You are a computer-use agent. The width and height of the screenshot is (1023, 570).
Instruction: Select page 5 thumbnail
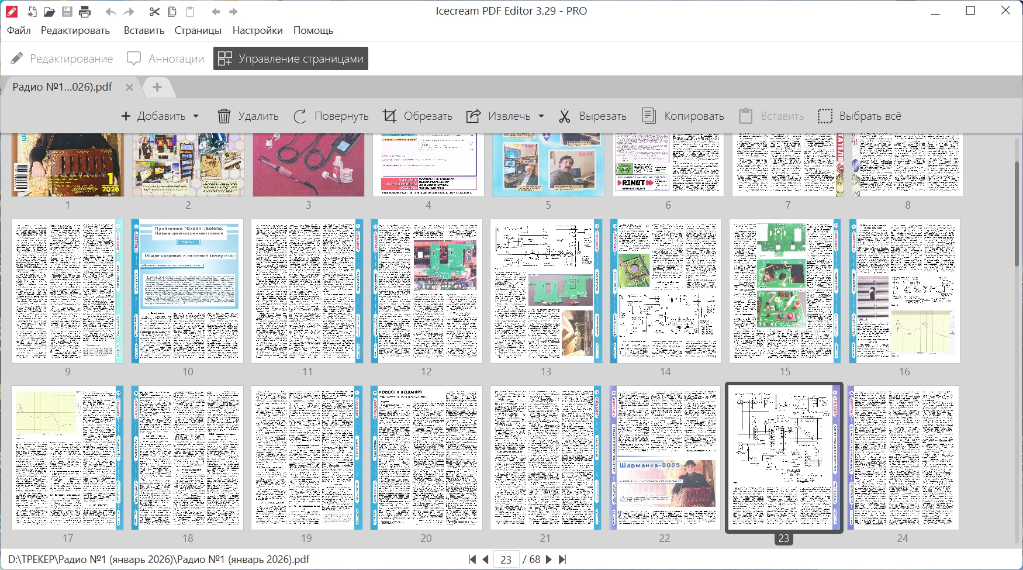[x=548, y=165]
